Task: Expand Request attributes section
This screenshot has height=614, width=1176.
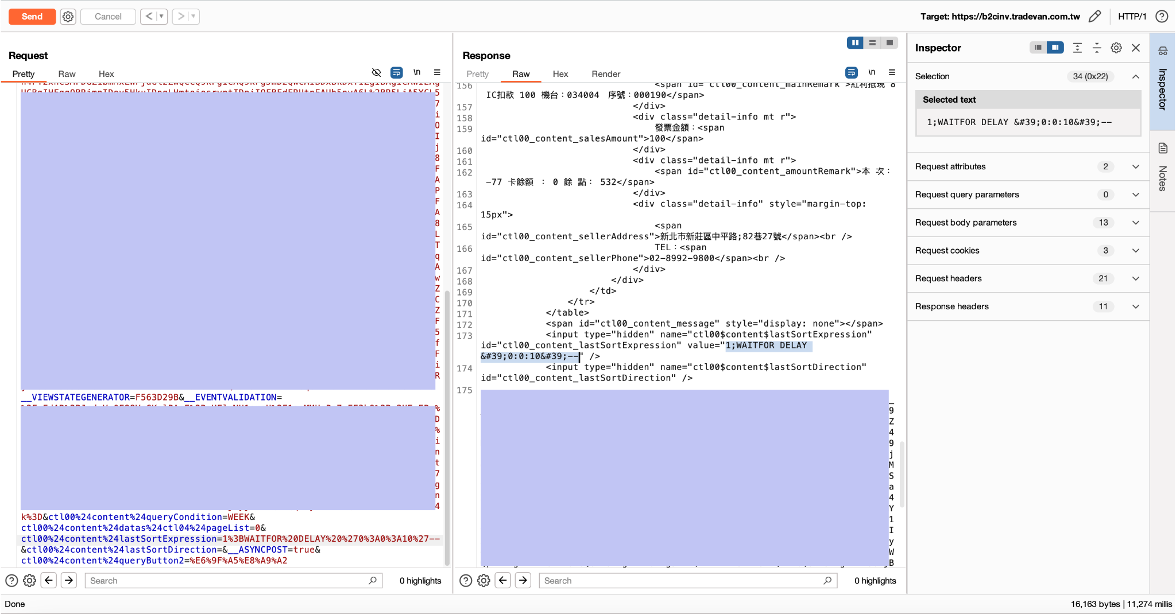Action: pos(1136,166)
